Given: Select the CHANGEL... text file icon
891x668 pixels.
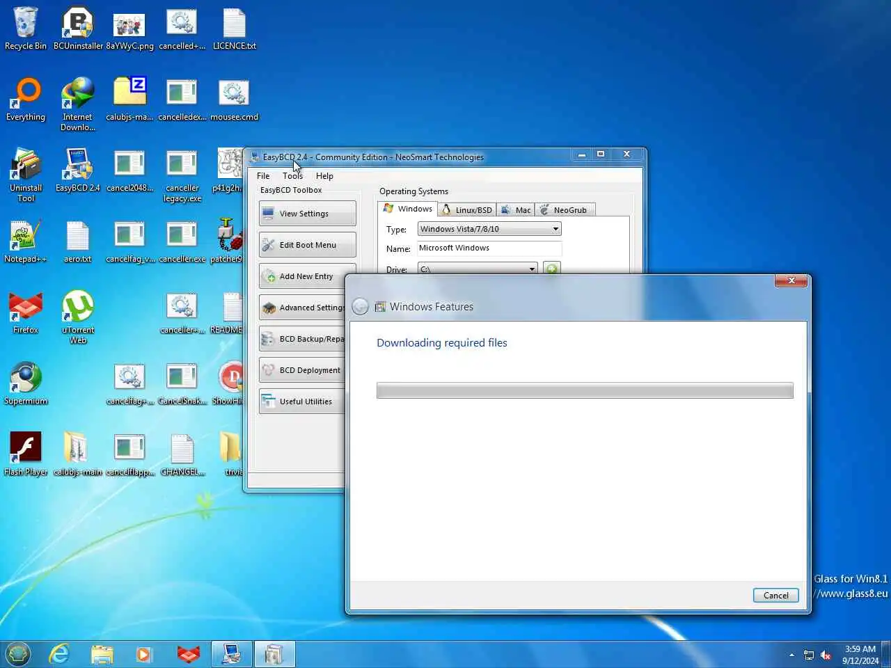Looking at the screenshot, I should pos(182,454).
